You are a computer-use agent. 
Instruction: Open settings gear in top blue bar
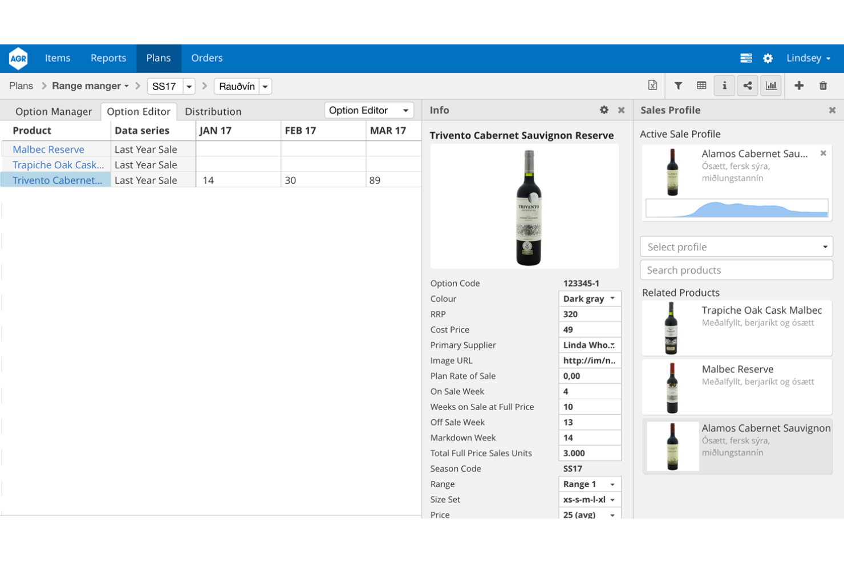click(768, 58)
